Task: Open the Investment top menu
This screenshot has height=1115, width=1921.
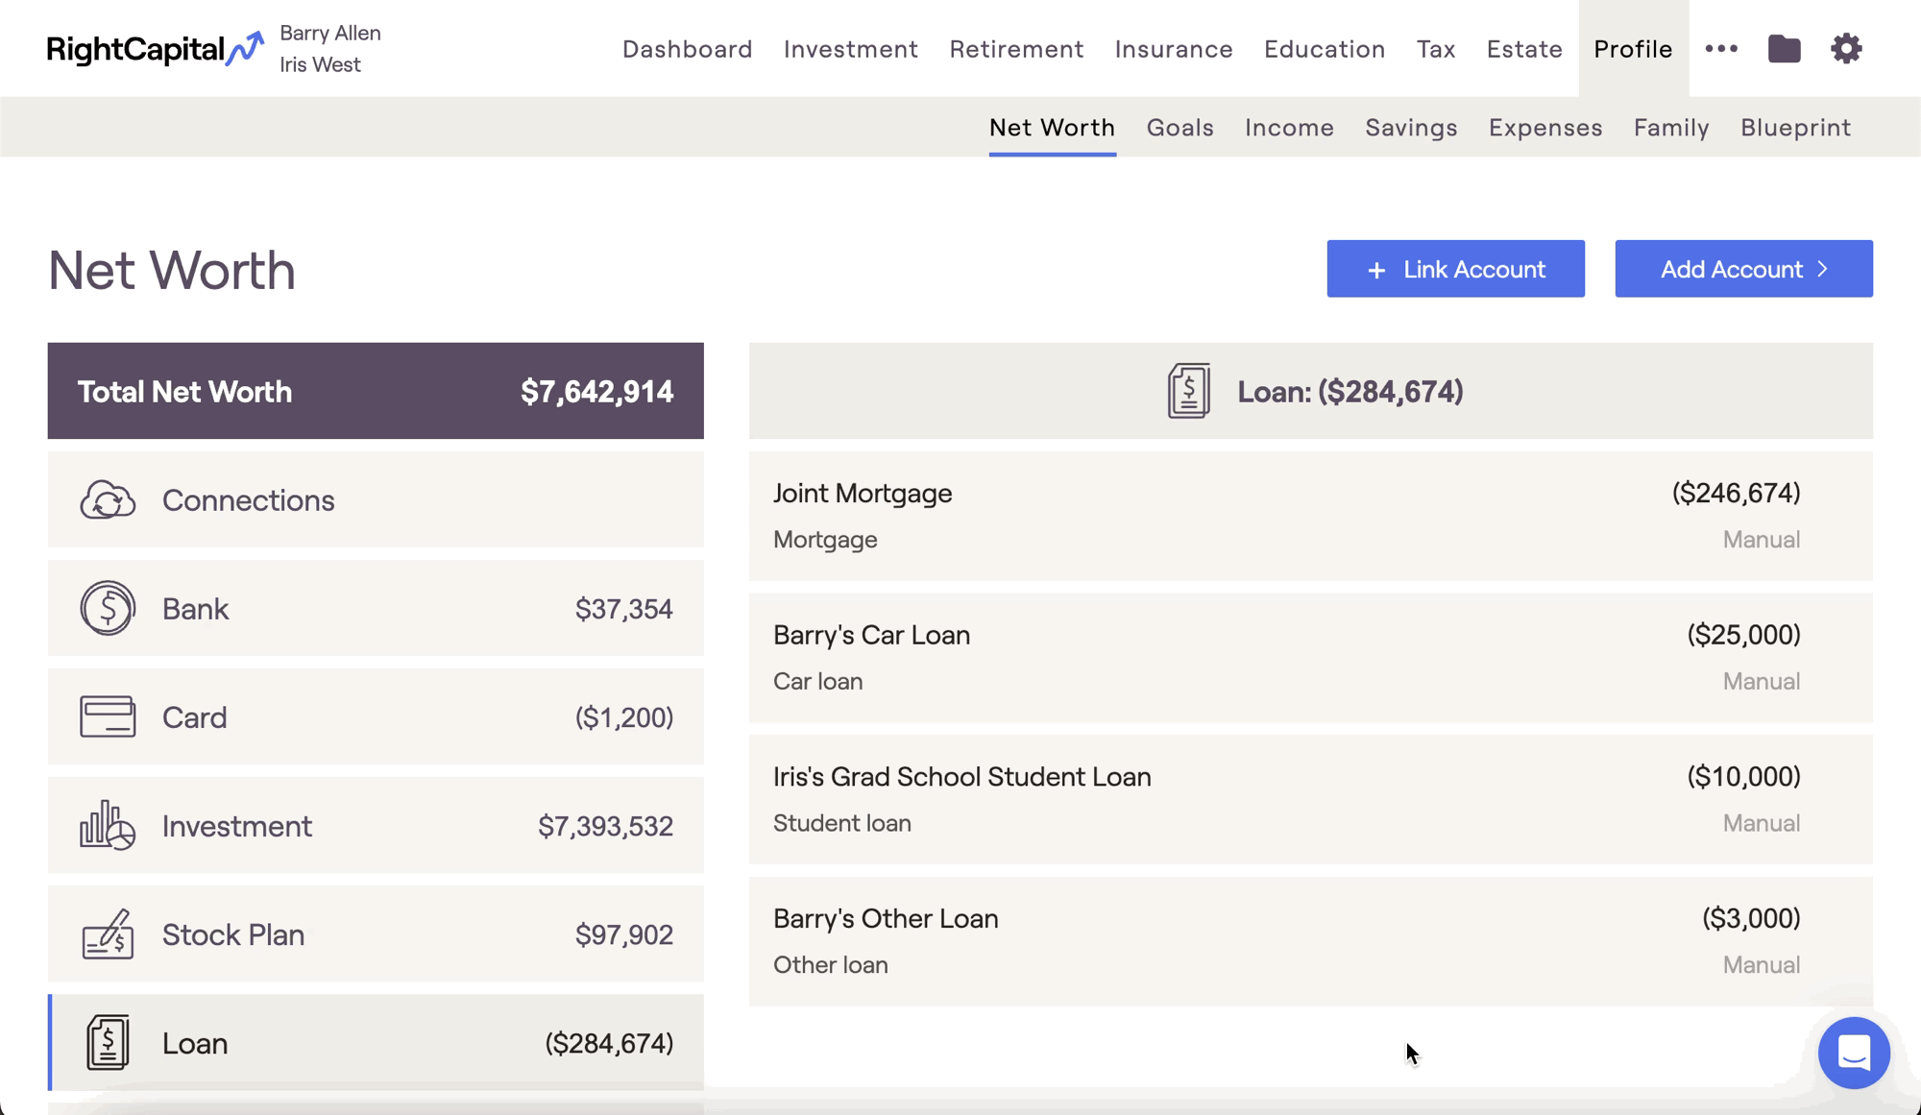Action: tap(851, 49)
